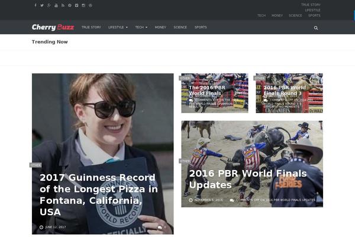The image size is (355, 237).
Task: Click True Story in top-right secondary menu
Action: [x=311, y=5]
